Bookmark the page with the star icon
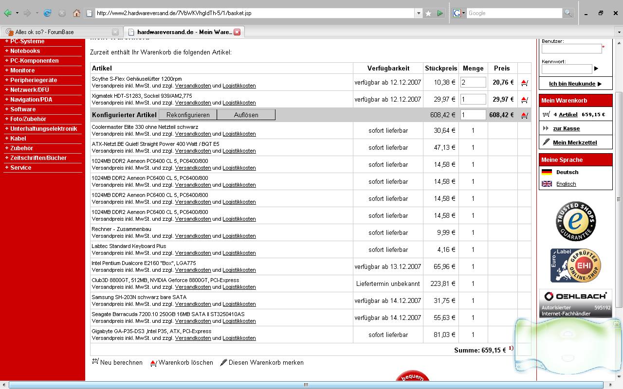Image resolution: width=623 pixels, height=389 pixels. 428,13
